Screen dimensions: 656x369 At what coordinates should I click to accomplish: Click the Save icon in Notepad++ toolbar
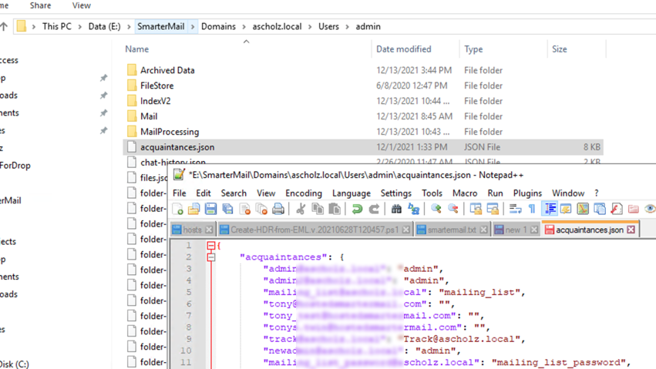point(210,209)
